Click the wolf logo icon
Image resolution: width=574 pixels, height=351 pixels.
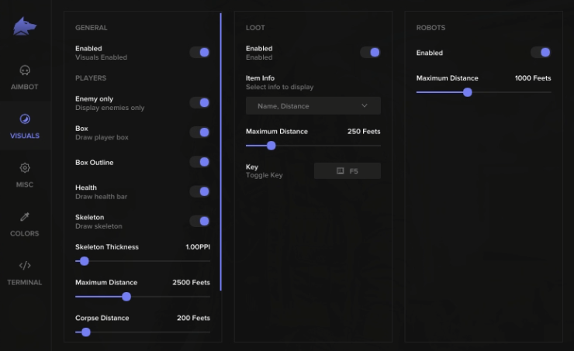tap(24, 27)
